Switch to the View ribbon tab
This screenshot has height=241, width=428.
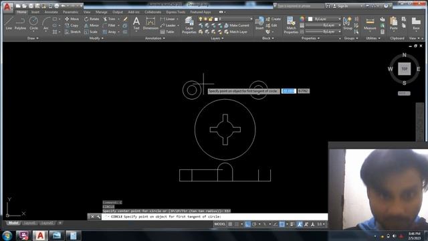[x=87, y=12]
